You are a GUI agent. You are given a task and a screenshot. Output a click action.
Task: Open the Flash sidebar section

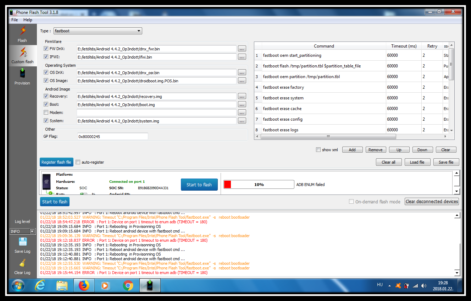[x=22, y=34]
